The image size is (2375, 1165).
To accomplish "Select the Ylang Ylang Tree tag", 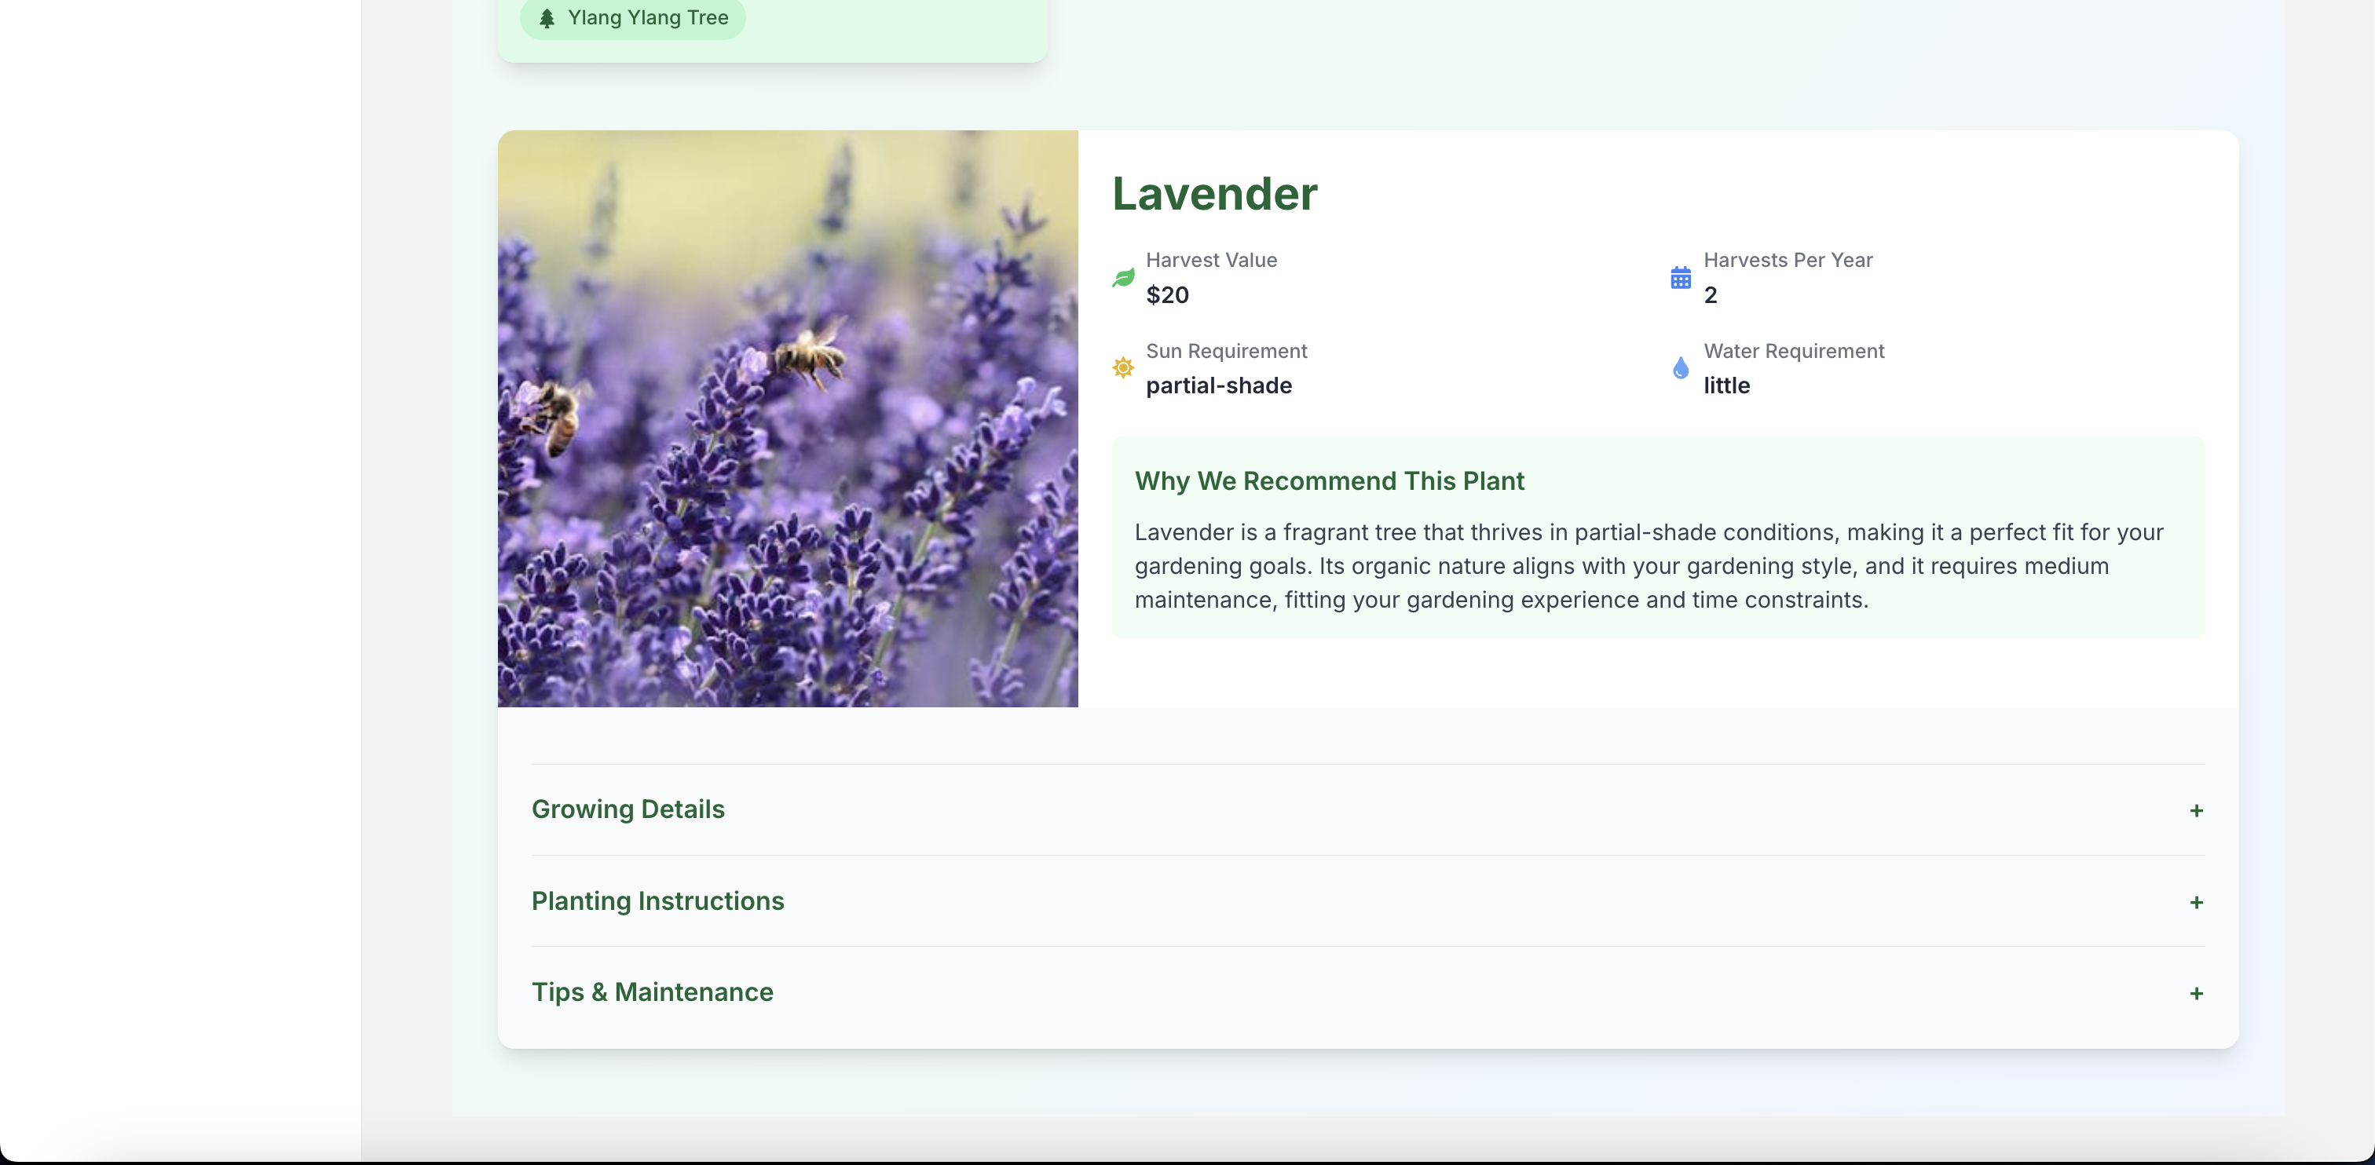I will [632, 16].
